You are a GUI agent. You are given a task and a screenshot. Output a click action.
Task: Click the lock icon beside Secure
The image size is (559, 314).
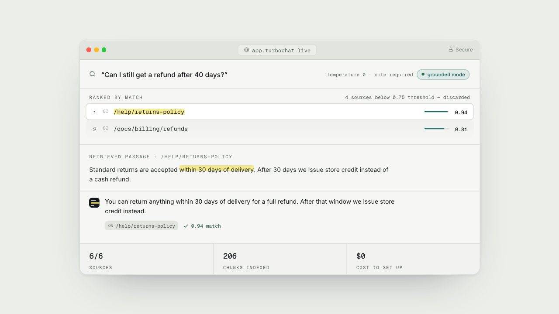[451, 50]
